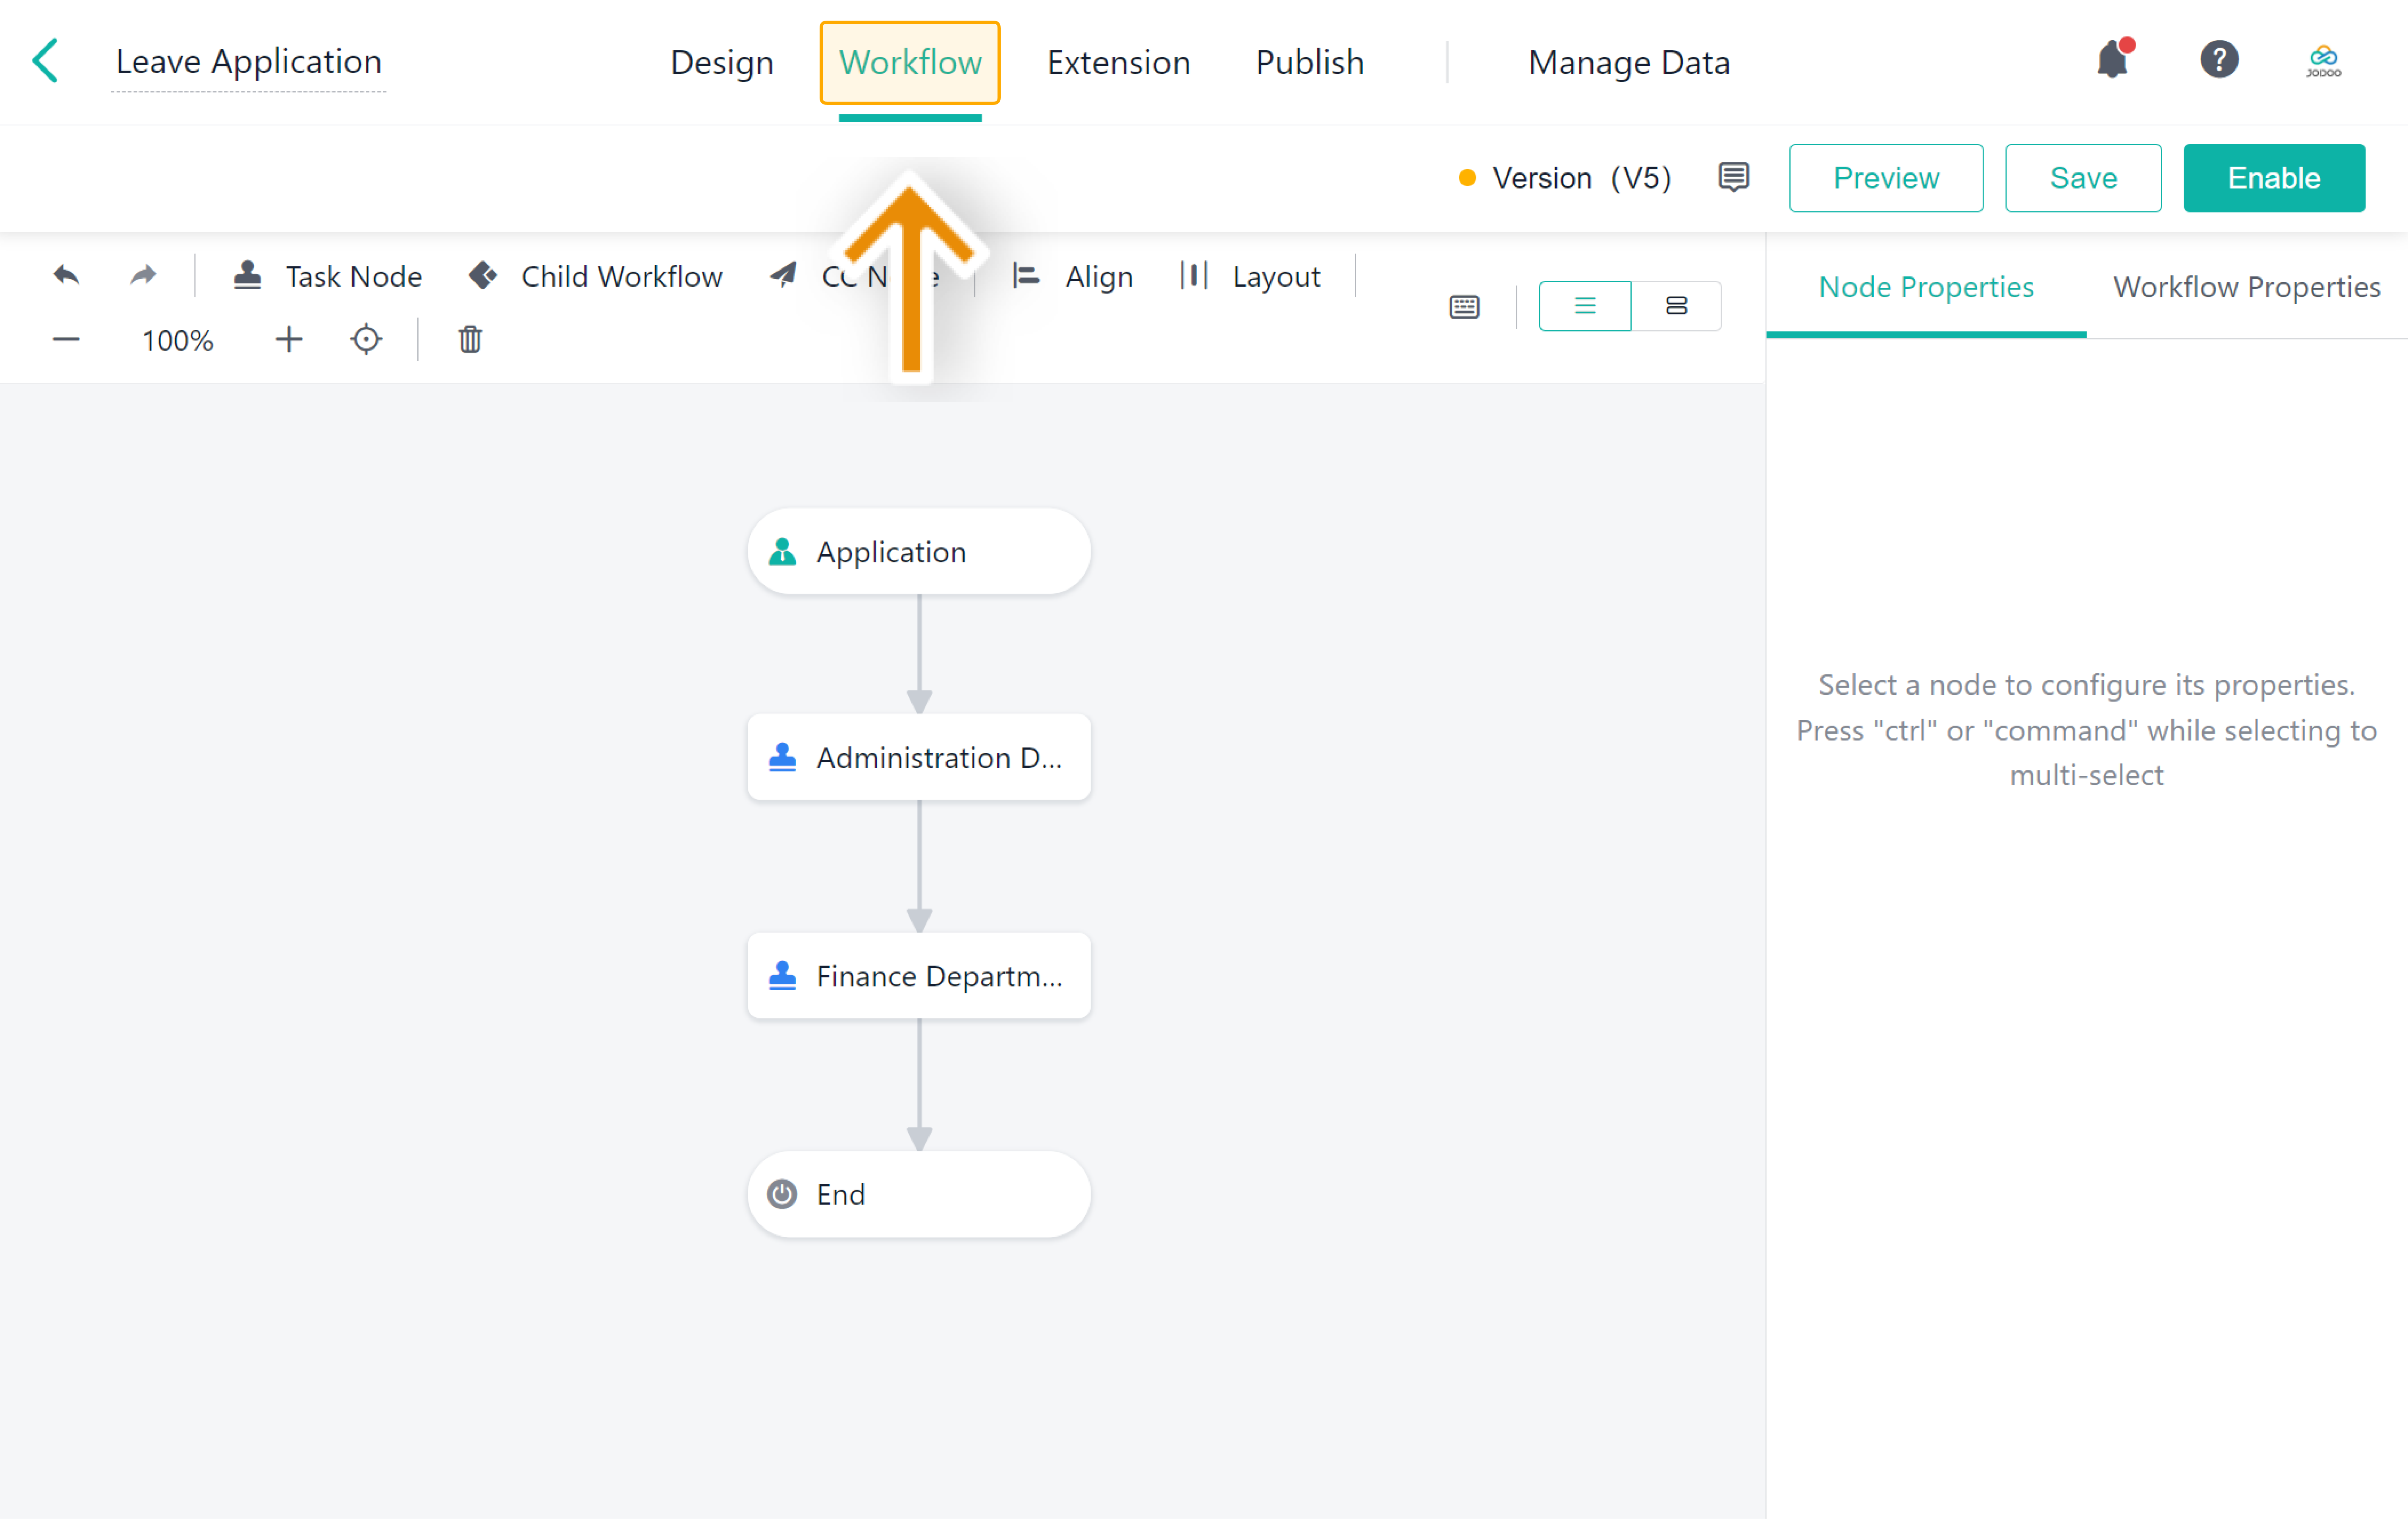The image size is (2408, 1519).
Task: Select the Finance Department node
Action: 918,975
